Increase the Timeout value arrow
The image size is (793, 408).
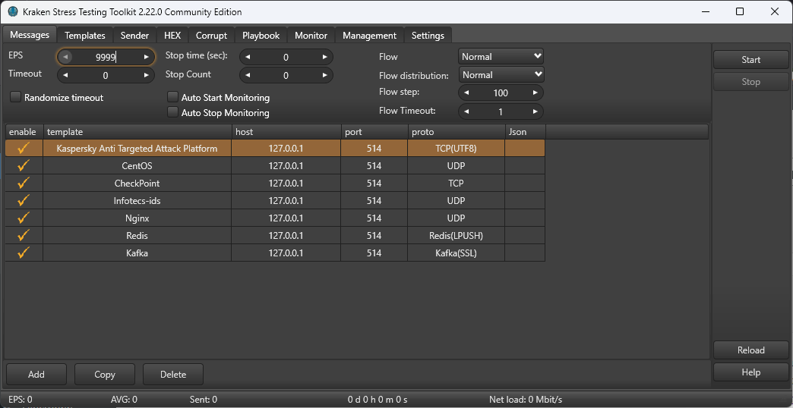click(146, 75)
